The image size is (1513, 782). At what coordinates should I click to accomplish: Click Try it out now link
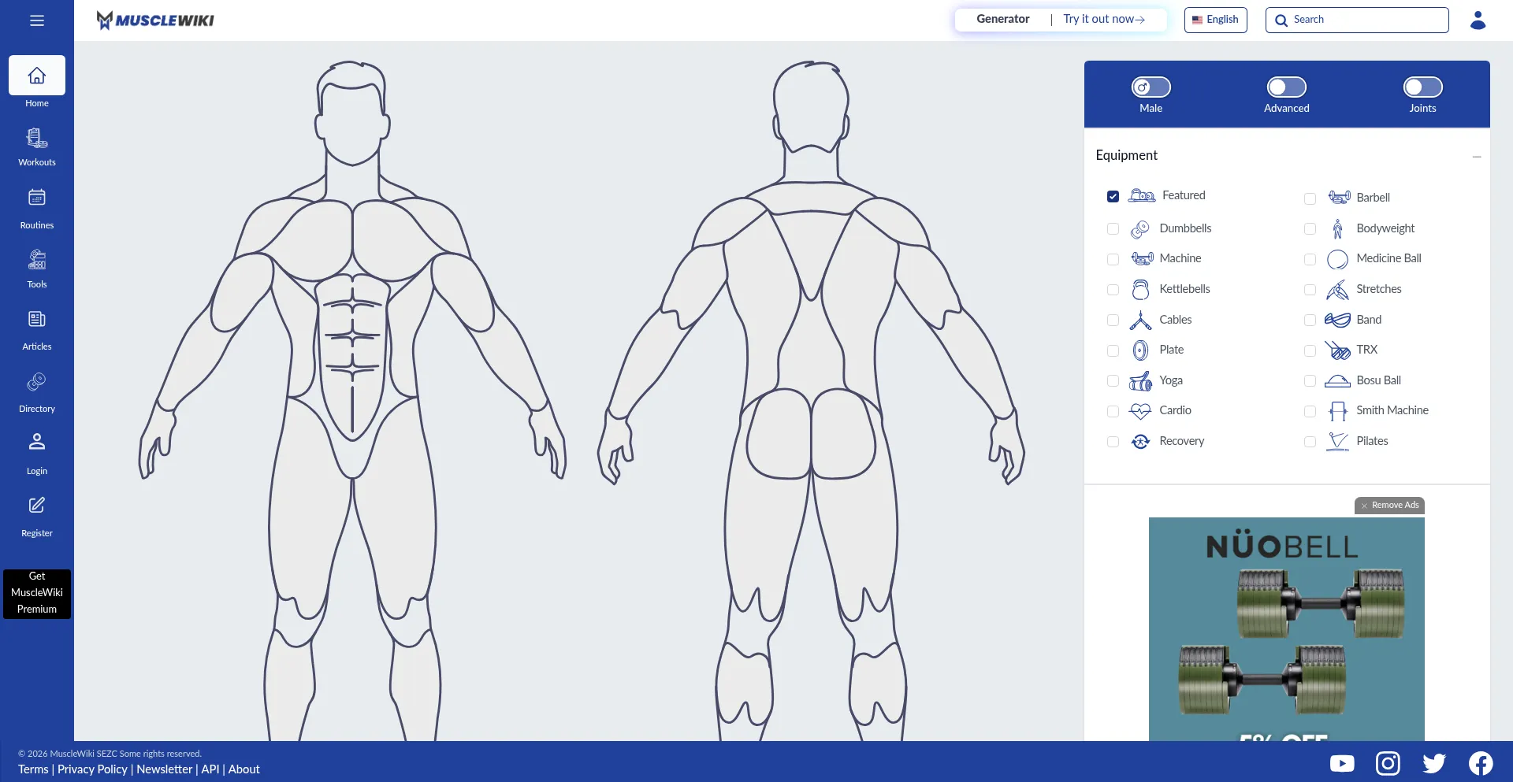point(1103,19)
